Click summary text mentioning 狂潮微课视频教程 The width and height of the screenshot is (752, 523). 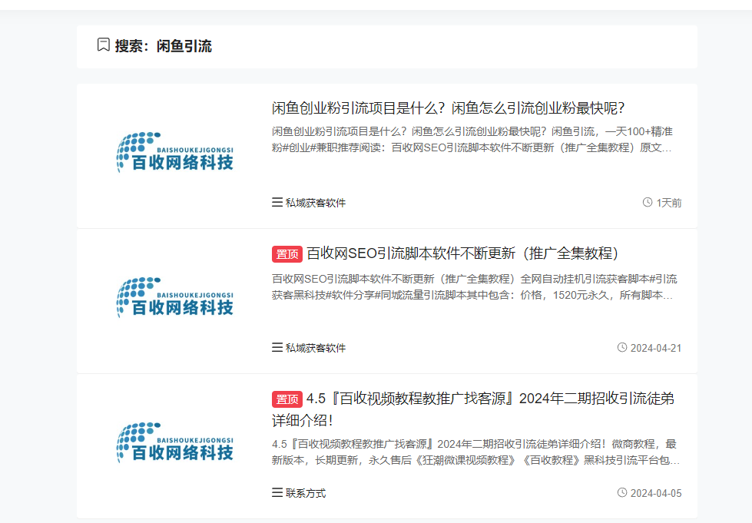pos(475,452)
